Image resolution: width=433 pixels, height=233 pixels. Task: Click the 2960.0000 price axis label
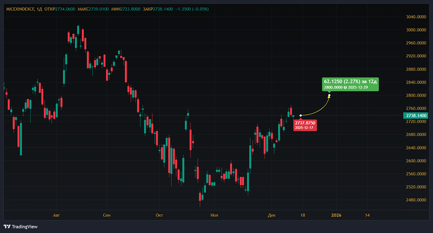(416, 43)
